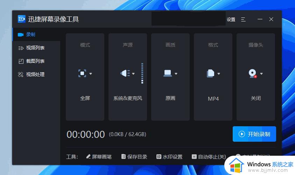Click the 迅捷屏幕录像工具 app logo icon
Viewport: 295px width, 175px height.
coord(22,19)
